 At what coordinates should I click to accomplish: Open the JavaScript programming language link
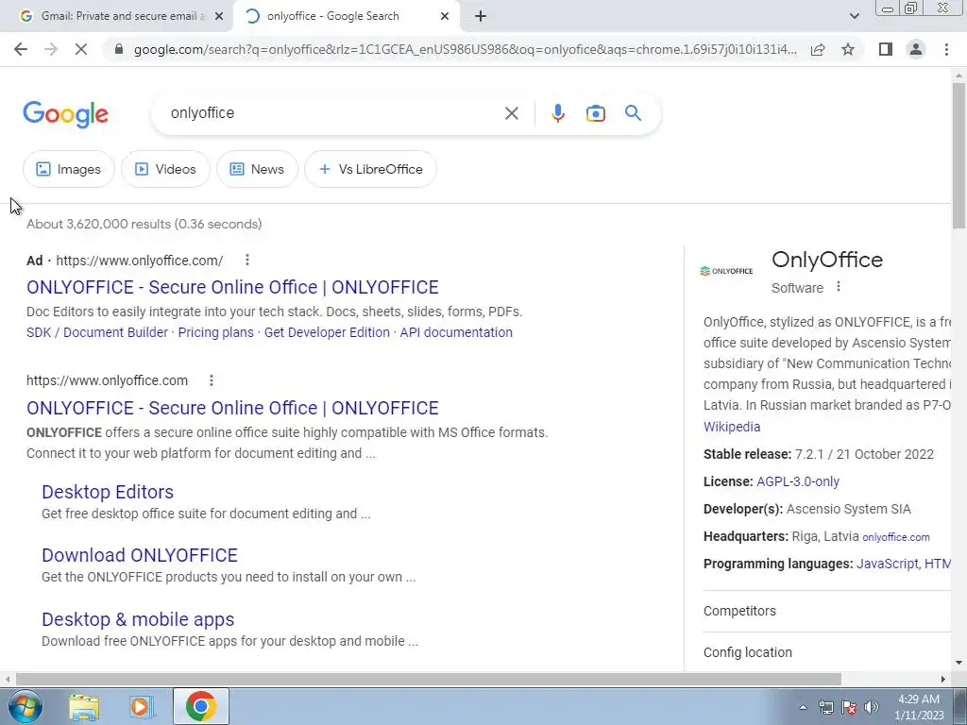click(x=887, y=564)
